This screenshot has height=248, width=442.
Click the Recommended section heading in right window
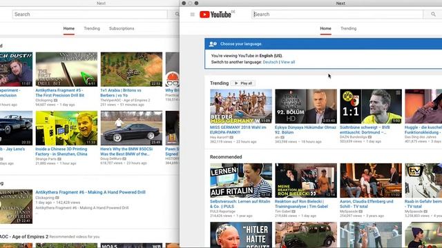(x=226, y=157)
